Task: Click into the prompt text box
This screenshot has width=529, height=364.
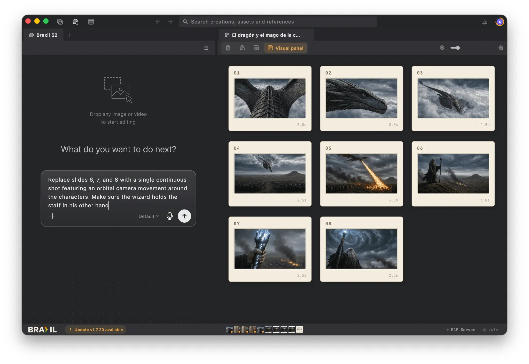Action: coord(118,192)
